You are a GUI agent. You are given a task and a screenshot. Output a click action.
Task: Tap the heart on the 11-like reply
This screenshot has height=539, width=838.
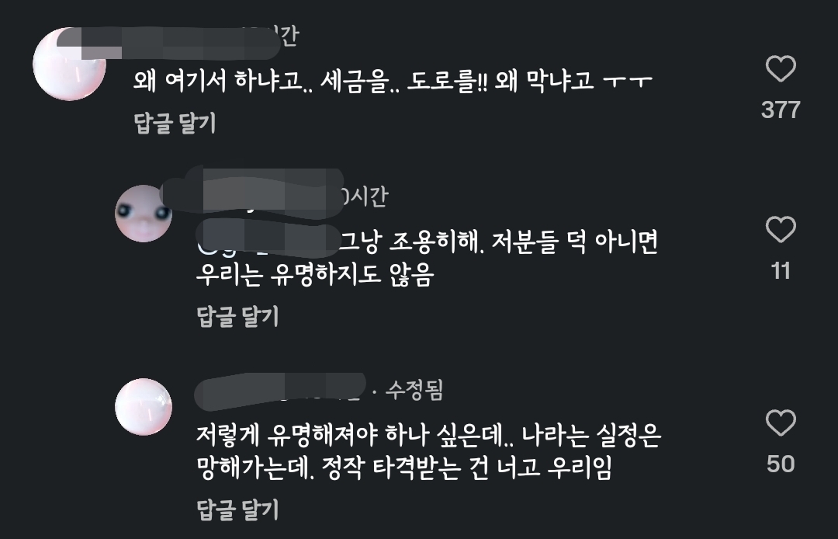click(x=781, y=229)
